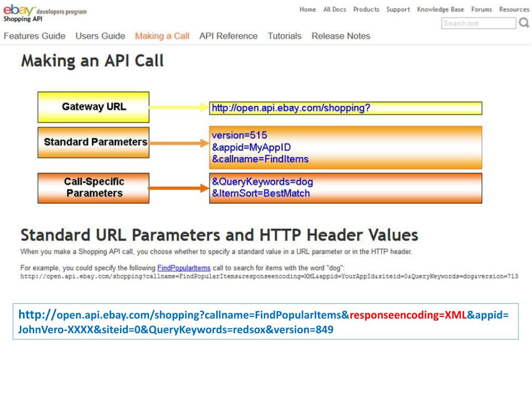Open All Docs in top navigation
Viewport: 532px width, 399px height.
pyautogui.click(x=335, y=9)
